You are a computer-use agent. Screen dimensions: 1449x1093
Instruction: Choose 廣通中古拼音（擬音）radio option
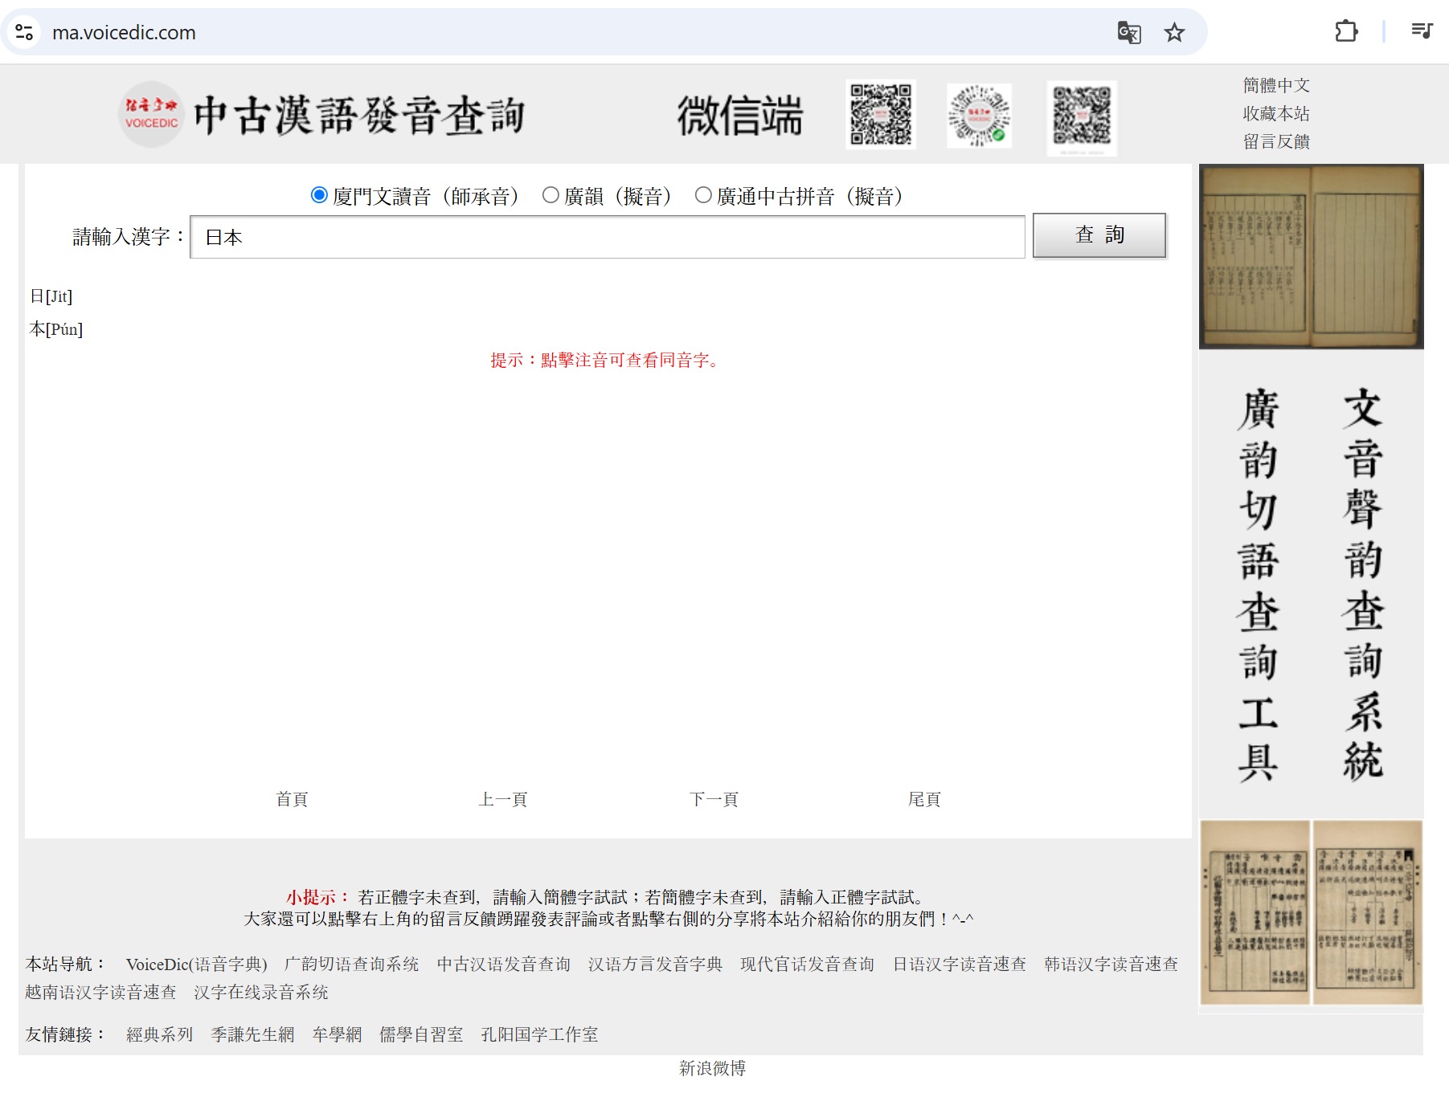(703, 195)
